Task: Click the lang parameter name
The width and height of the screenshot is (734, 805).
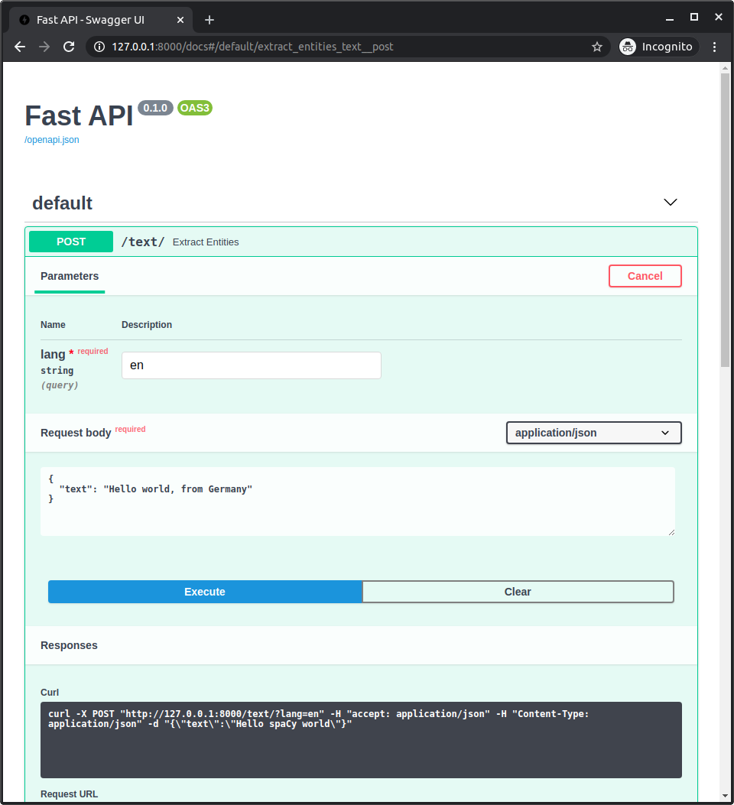Action: 53,354
